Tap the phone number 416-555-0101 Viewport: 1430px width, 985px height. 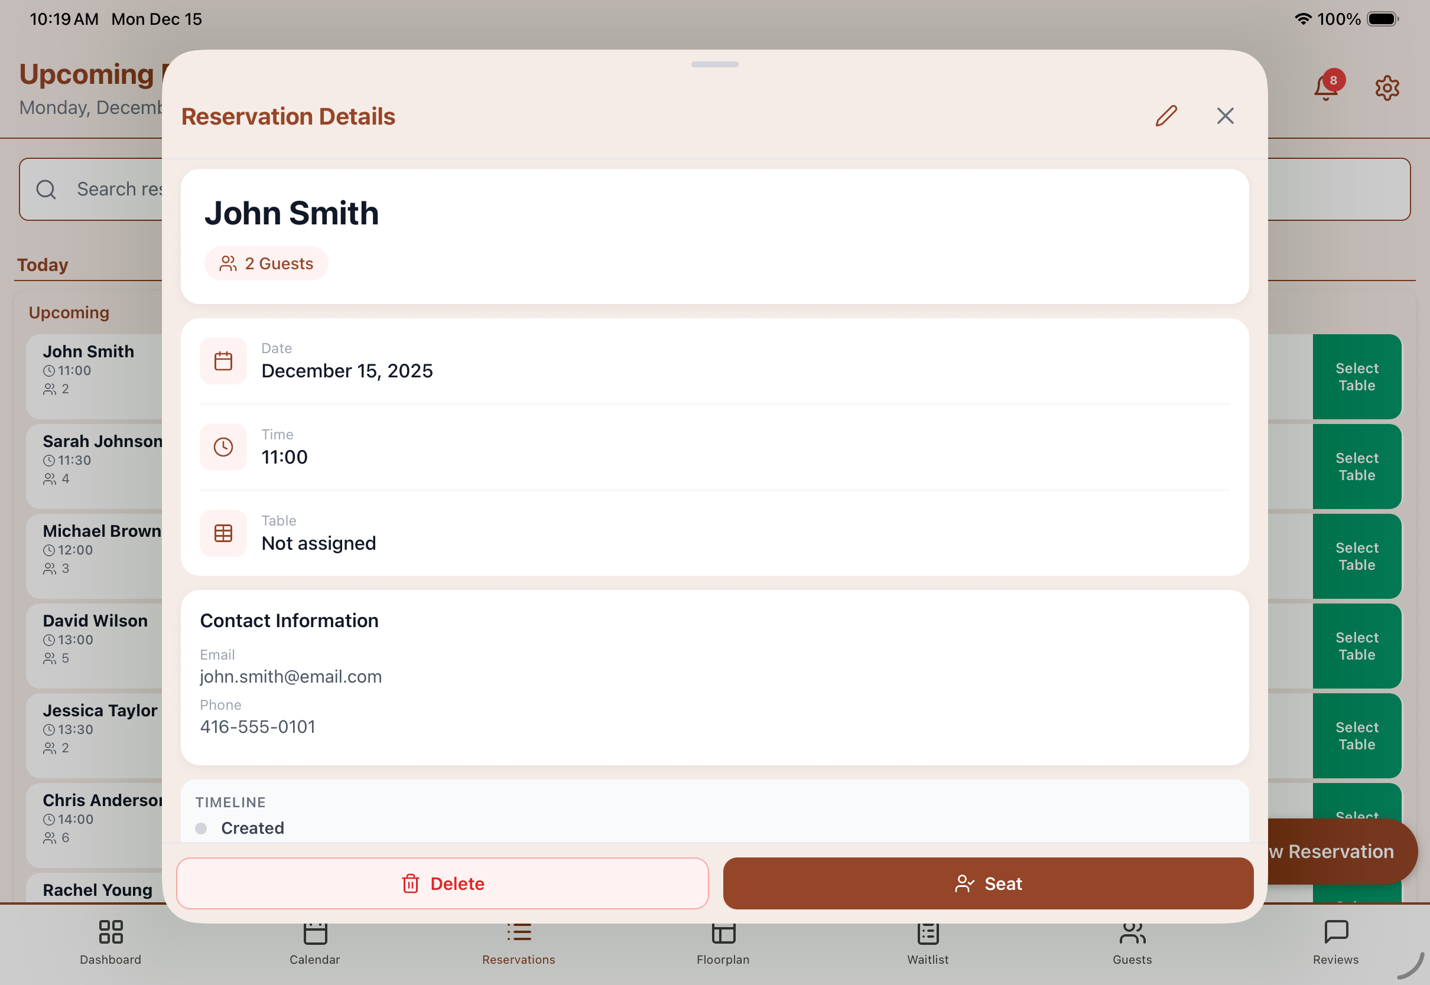(258, 726)
